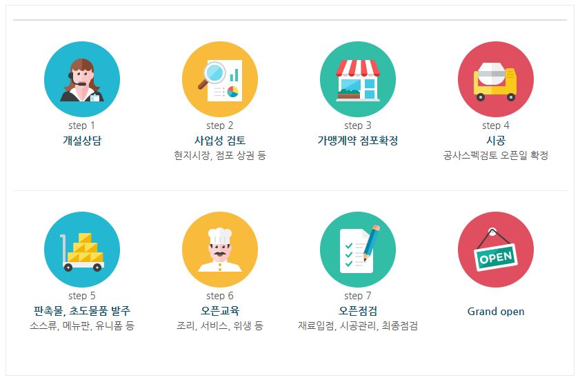
Task: Select the magnifier and report icon
Action: [220, 79]
